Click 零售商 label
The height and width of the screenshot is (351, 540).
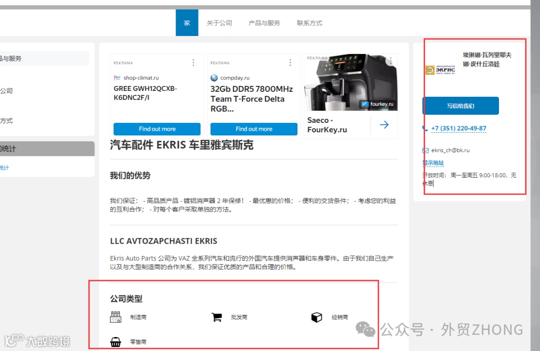coord(138,342)
